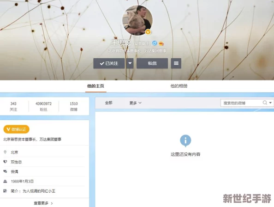
Task: Click the 北京 location text
Action: [x=14, y=152]
